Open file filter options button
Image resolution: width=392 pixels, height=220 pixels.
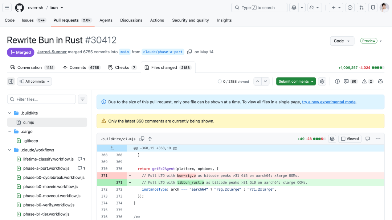coord(82,99)
